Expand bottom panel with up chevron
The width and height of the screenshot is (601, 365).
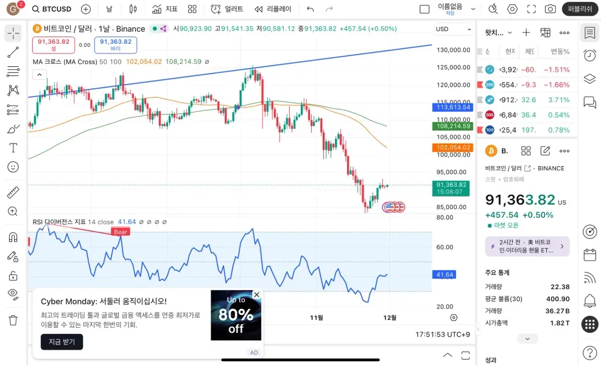click(448, 355)
